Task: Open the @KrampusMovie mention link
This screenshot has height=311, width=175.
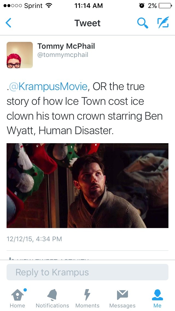Action: [x=48, y=87]
